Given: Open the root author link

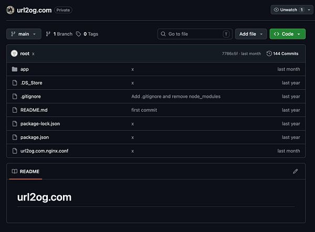Looking at the screenshot, I should click(x=25, y=54).
